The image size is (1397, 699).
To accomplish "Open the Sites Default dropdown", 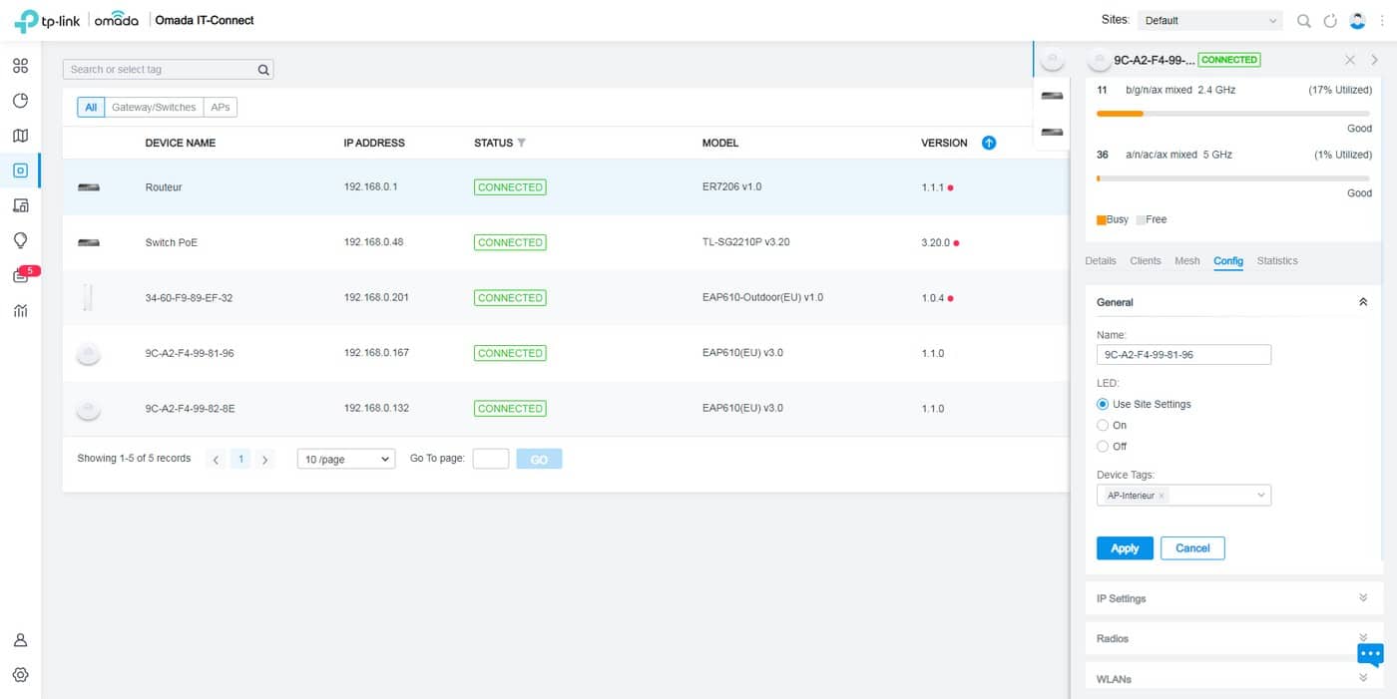I will pos(1210,20).
